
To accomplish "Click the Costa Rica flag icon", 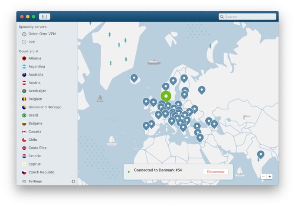I will pos(24,148).
